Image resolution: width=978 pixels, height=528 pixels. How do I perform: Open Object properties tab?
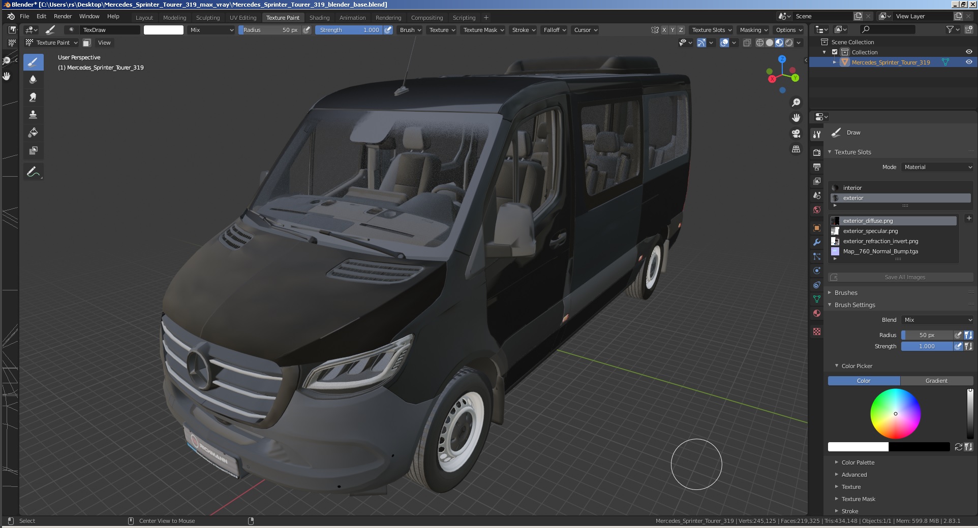(x=817, y=228)
